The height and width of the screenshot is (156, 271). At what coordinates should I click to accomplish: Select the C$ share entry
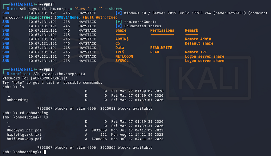[118, 43]
